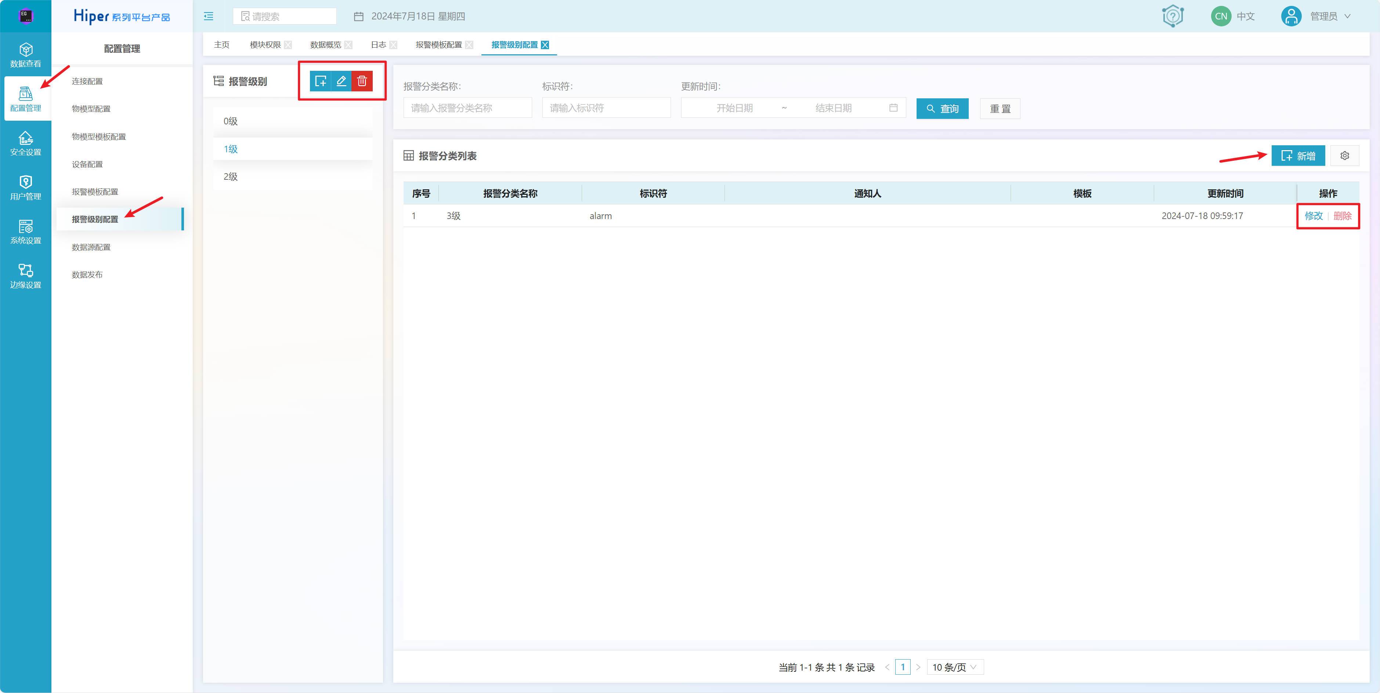Viewport: 1380px width, 693px height.
Task: Close the 报警级别配置 tab
Action: pos(545,45)
